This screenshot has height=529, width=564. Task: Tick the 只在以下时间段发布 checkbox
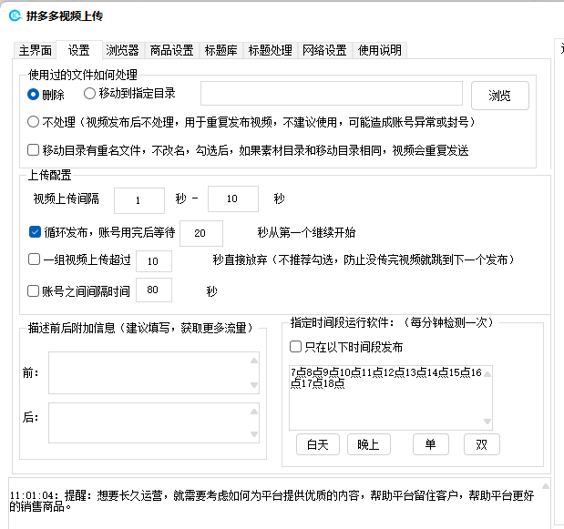coord(295,347)
